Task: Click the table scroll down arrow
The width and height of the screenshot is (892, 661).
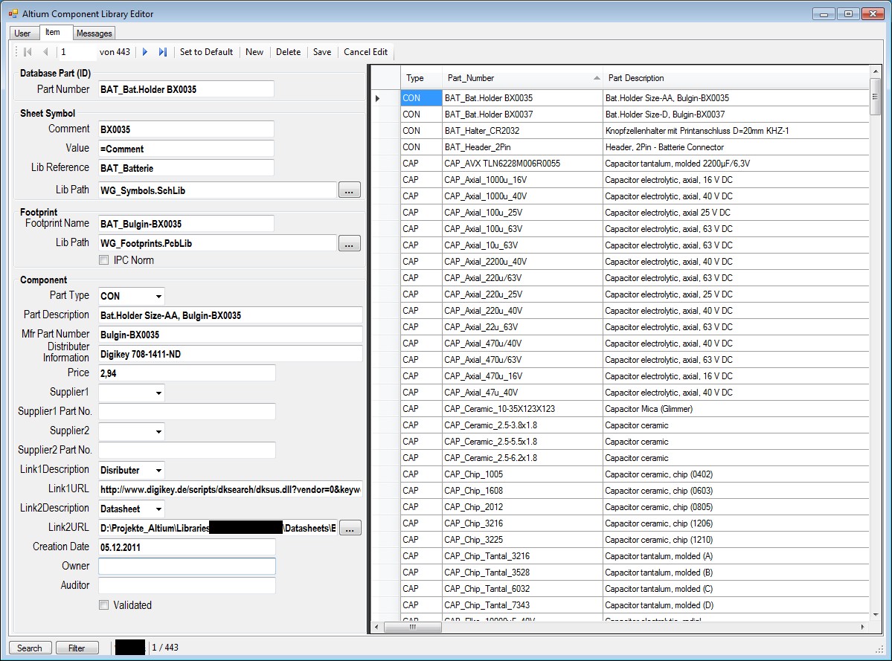Action: (875, 615)
